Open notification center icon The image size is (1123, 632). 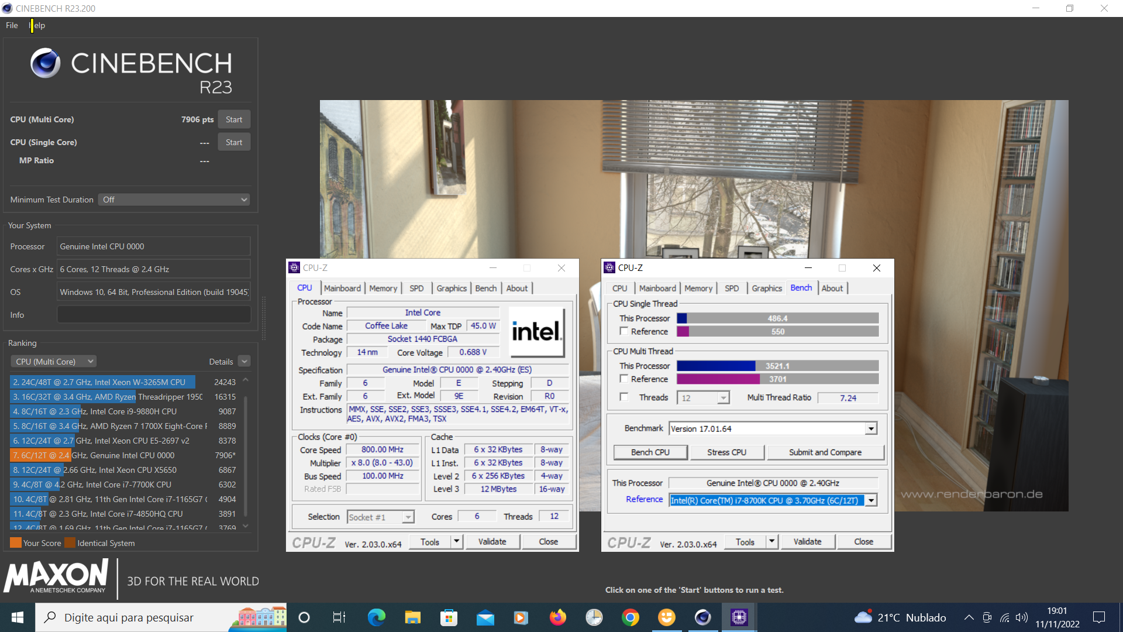tap(1099, 617)
